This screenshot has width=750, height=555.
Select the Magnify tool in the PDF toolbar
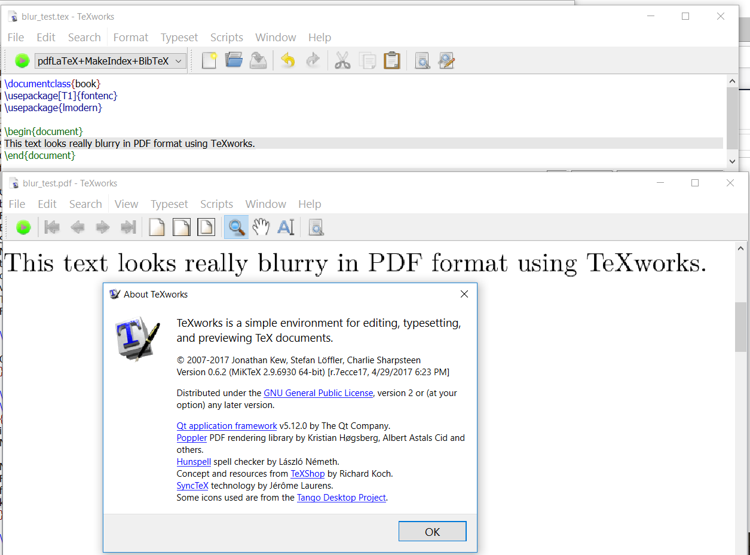pyautogui.click(x=237, y=227)
